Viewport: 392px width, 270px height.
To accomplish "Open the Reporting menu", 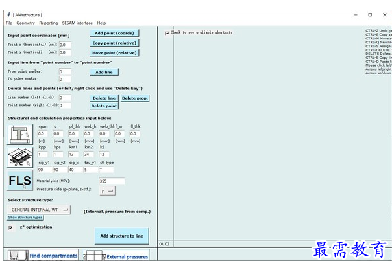I will point(48,23).
